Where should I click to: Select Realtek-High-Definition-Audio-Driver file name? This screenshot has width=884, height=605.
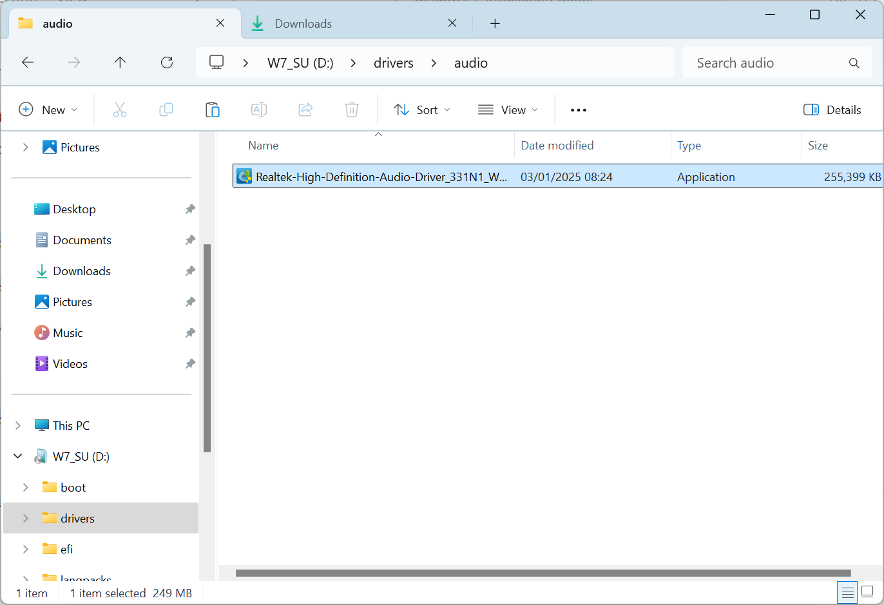point(381,177)
